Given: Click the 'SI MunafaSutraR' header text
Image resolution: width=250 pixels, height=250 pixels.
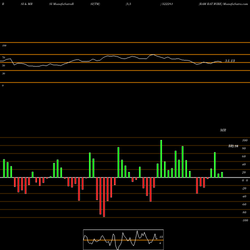Looking at the screenshot, I should pos(61,4).
